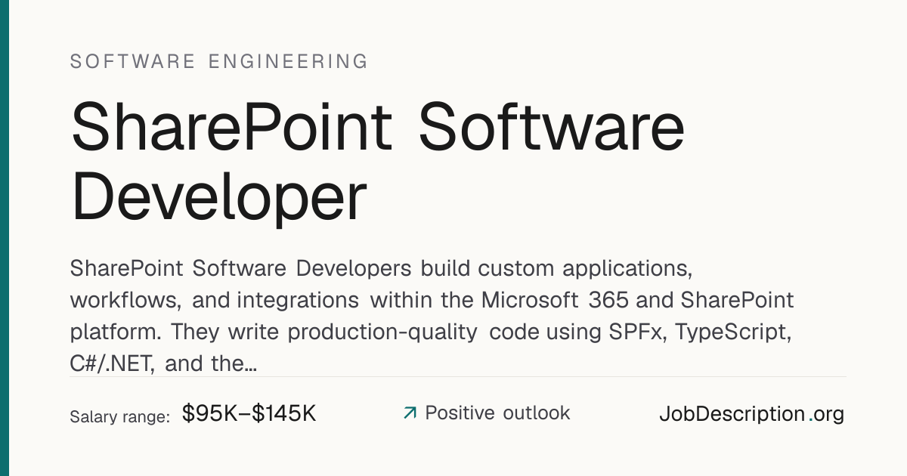907x476 pixels.
Task: Select the $95K–$145K salary value
Action: (x=249, y=413)
